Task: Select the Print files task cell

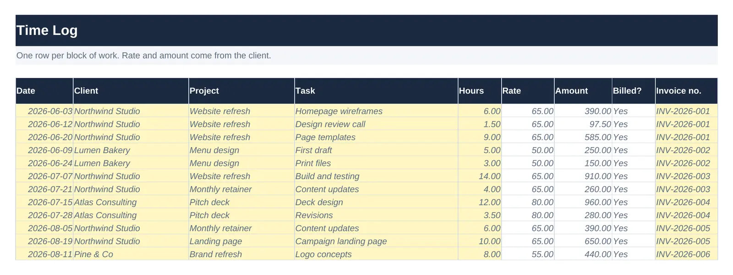Action: [x=376, y=163]
